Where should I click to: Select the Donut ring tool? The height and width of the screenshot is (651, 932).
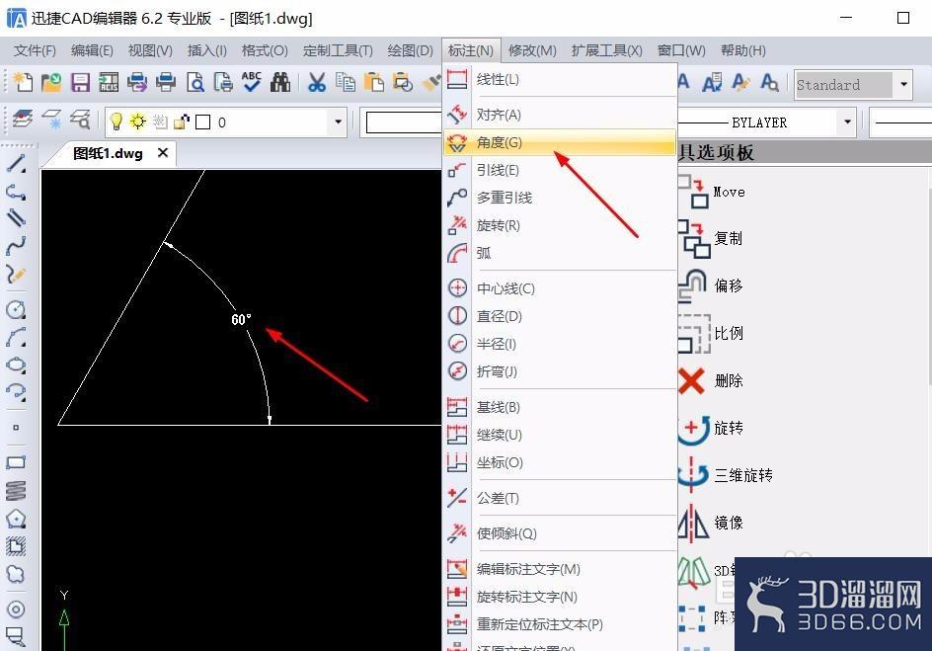click(x=16, y=610)
